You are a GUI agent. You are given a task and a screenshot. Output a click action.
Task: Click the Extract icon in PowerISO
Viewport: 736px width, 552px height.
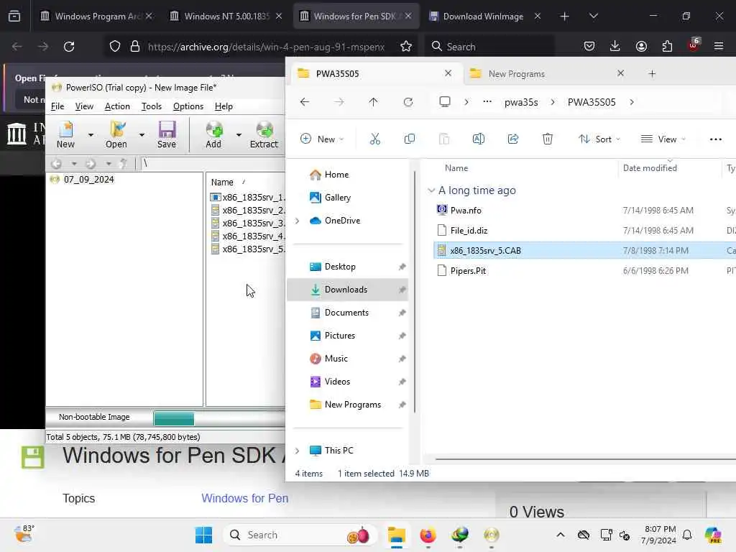coord(264,134)
